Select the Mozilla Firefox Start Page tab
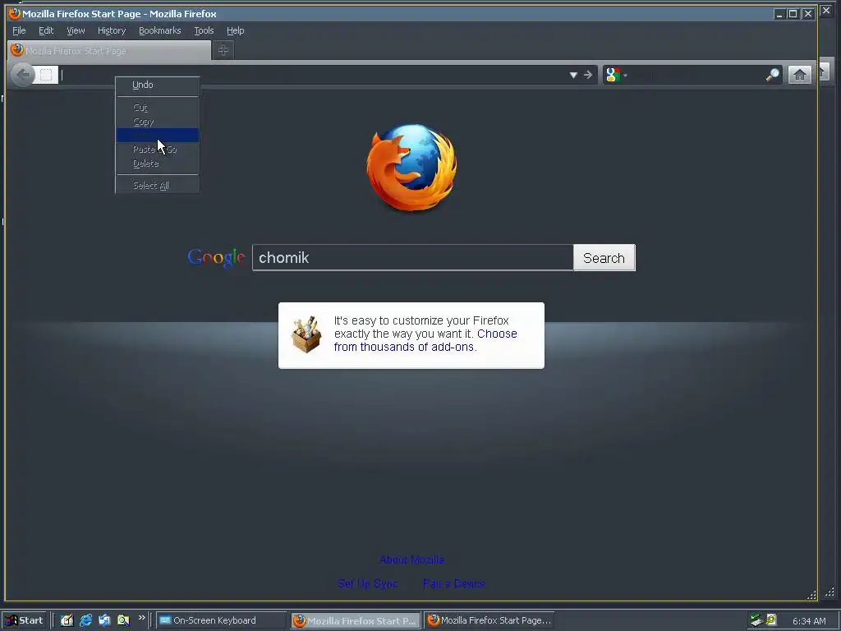Image resolution: width=841 pixels, height=631 pixels. click(x=109, y=51)
